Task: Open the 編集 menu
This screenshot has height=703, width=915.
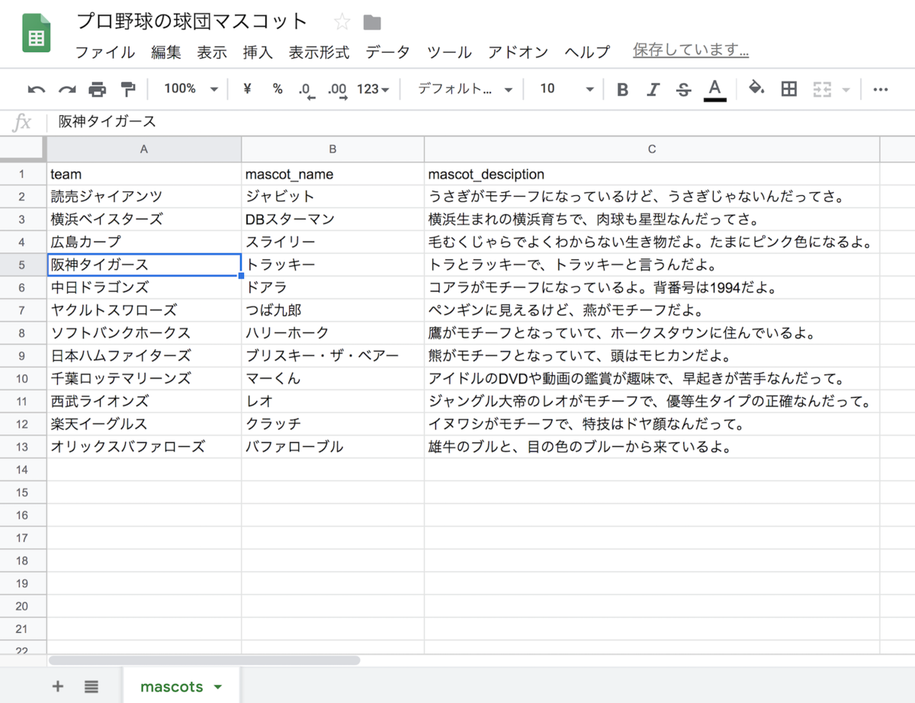Action: point(166,53)
